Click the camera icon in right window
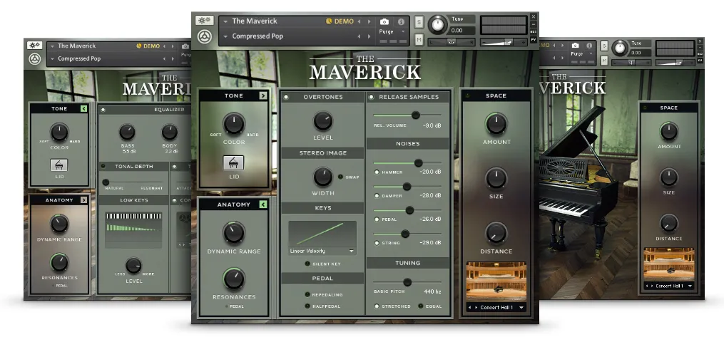 576,46
